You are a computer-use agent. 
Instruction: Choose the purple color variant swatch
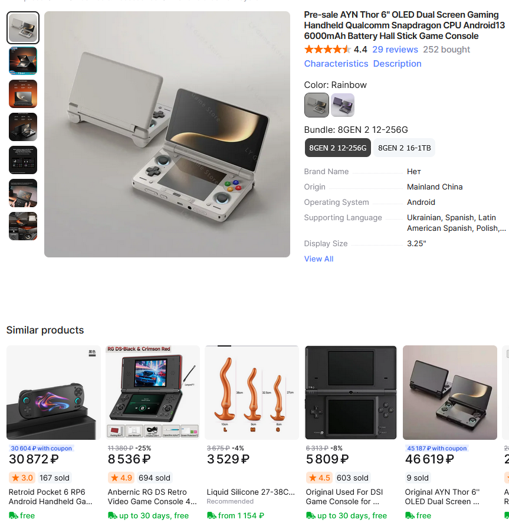(343, 105)
